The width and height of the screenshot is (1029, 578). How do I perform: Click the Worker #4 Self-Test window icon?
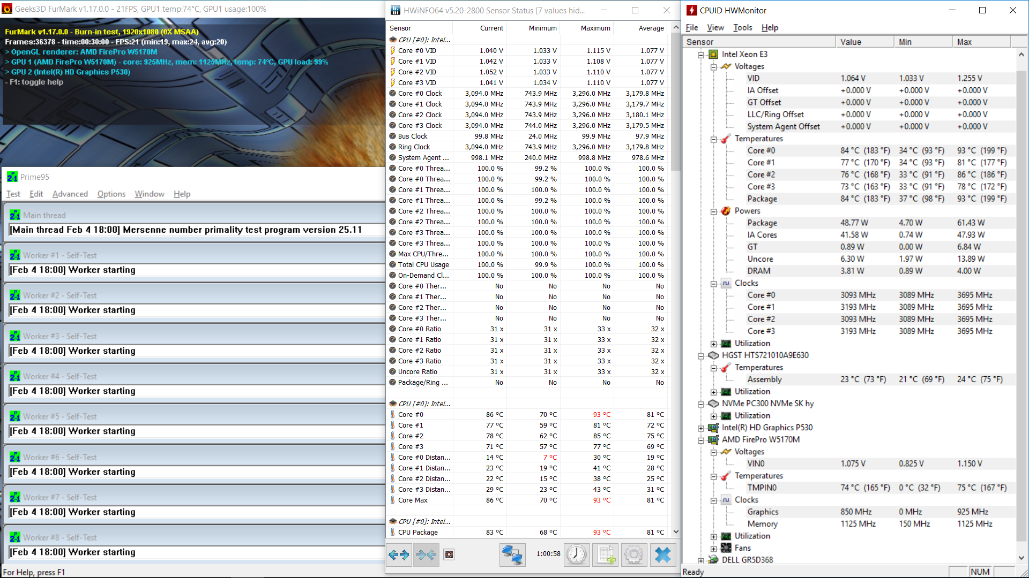pos(15,376)
